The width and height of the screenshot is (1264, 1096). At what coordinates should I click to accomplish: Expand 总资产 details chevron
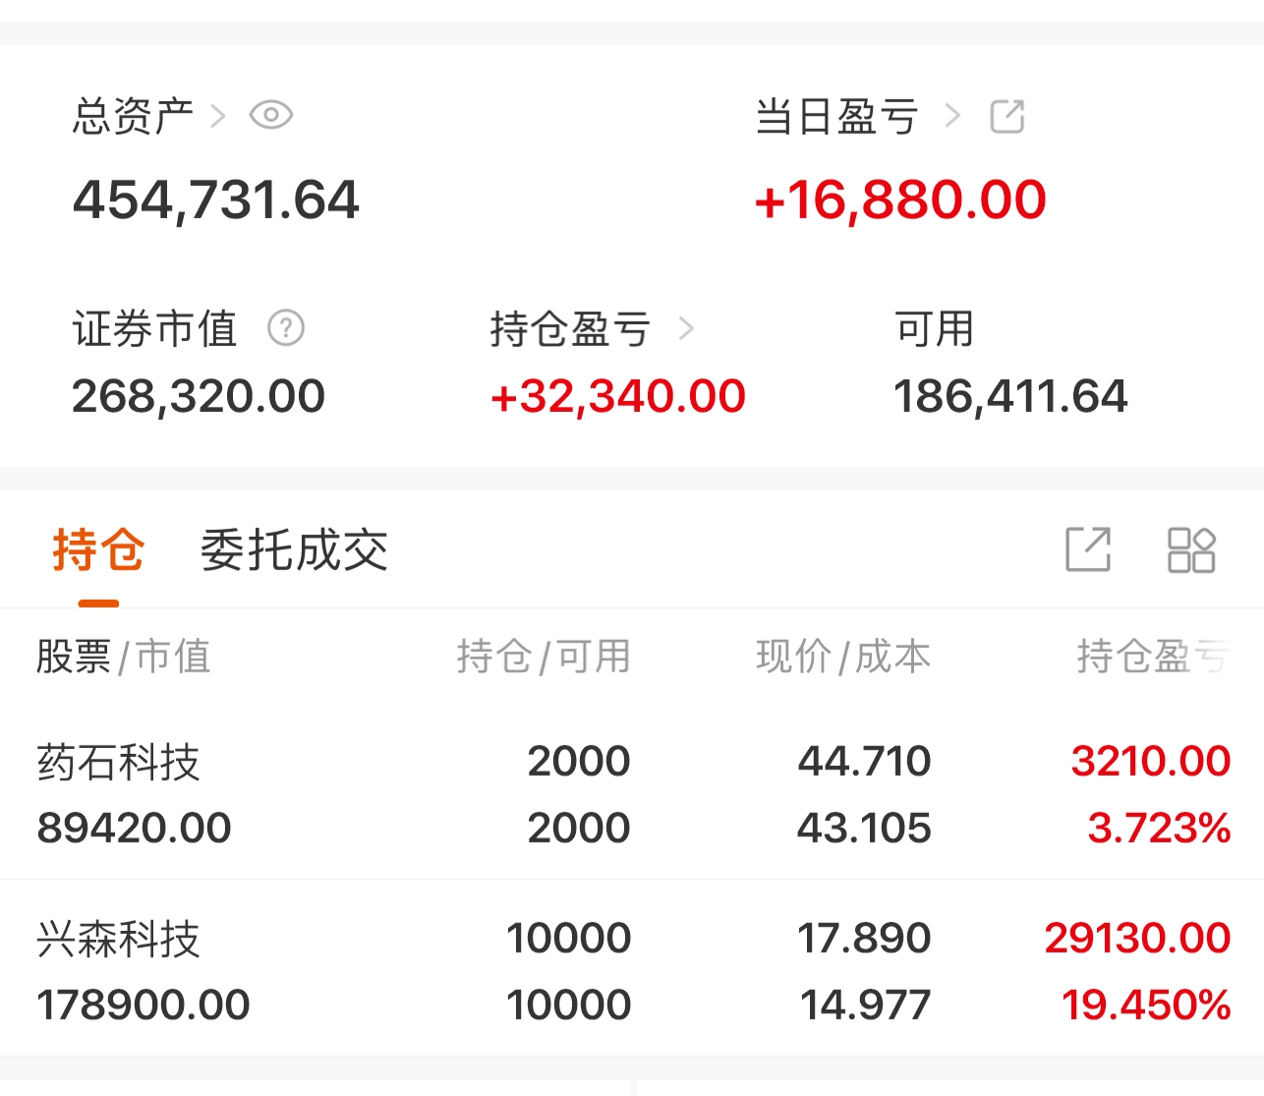click(x=219, y=116)
